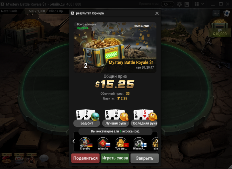Open the table layout grid icon
Viewport: 232px width, 169px height.
(197, 4)
